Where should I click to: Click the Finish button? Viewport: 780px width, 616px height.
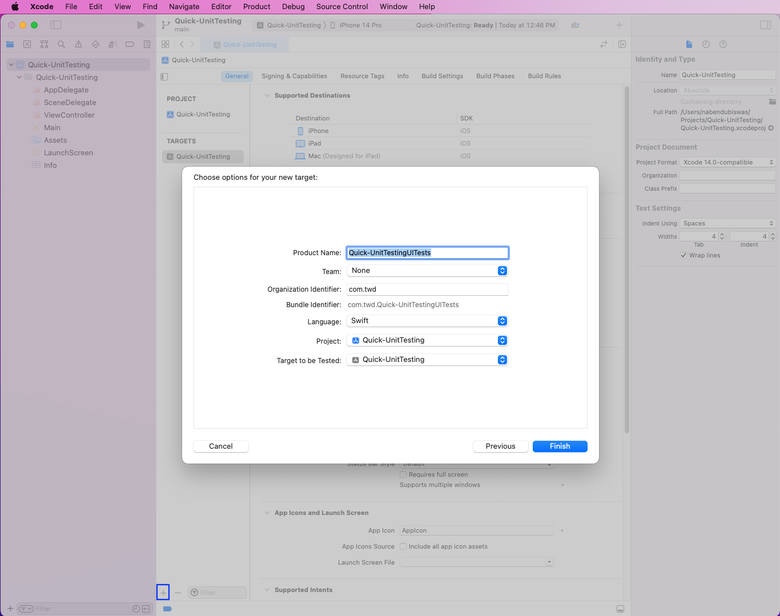coord(560,446)
